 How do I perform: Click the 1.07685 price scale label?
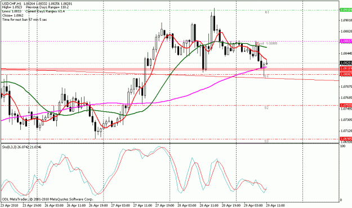point(346,98)
